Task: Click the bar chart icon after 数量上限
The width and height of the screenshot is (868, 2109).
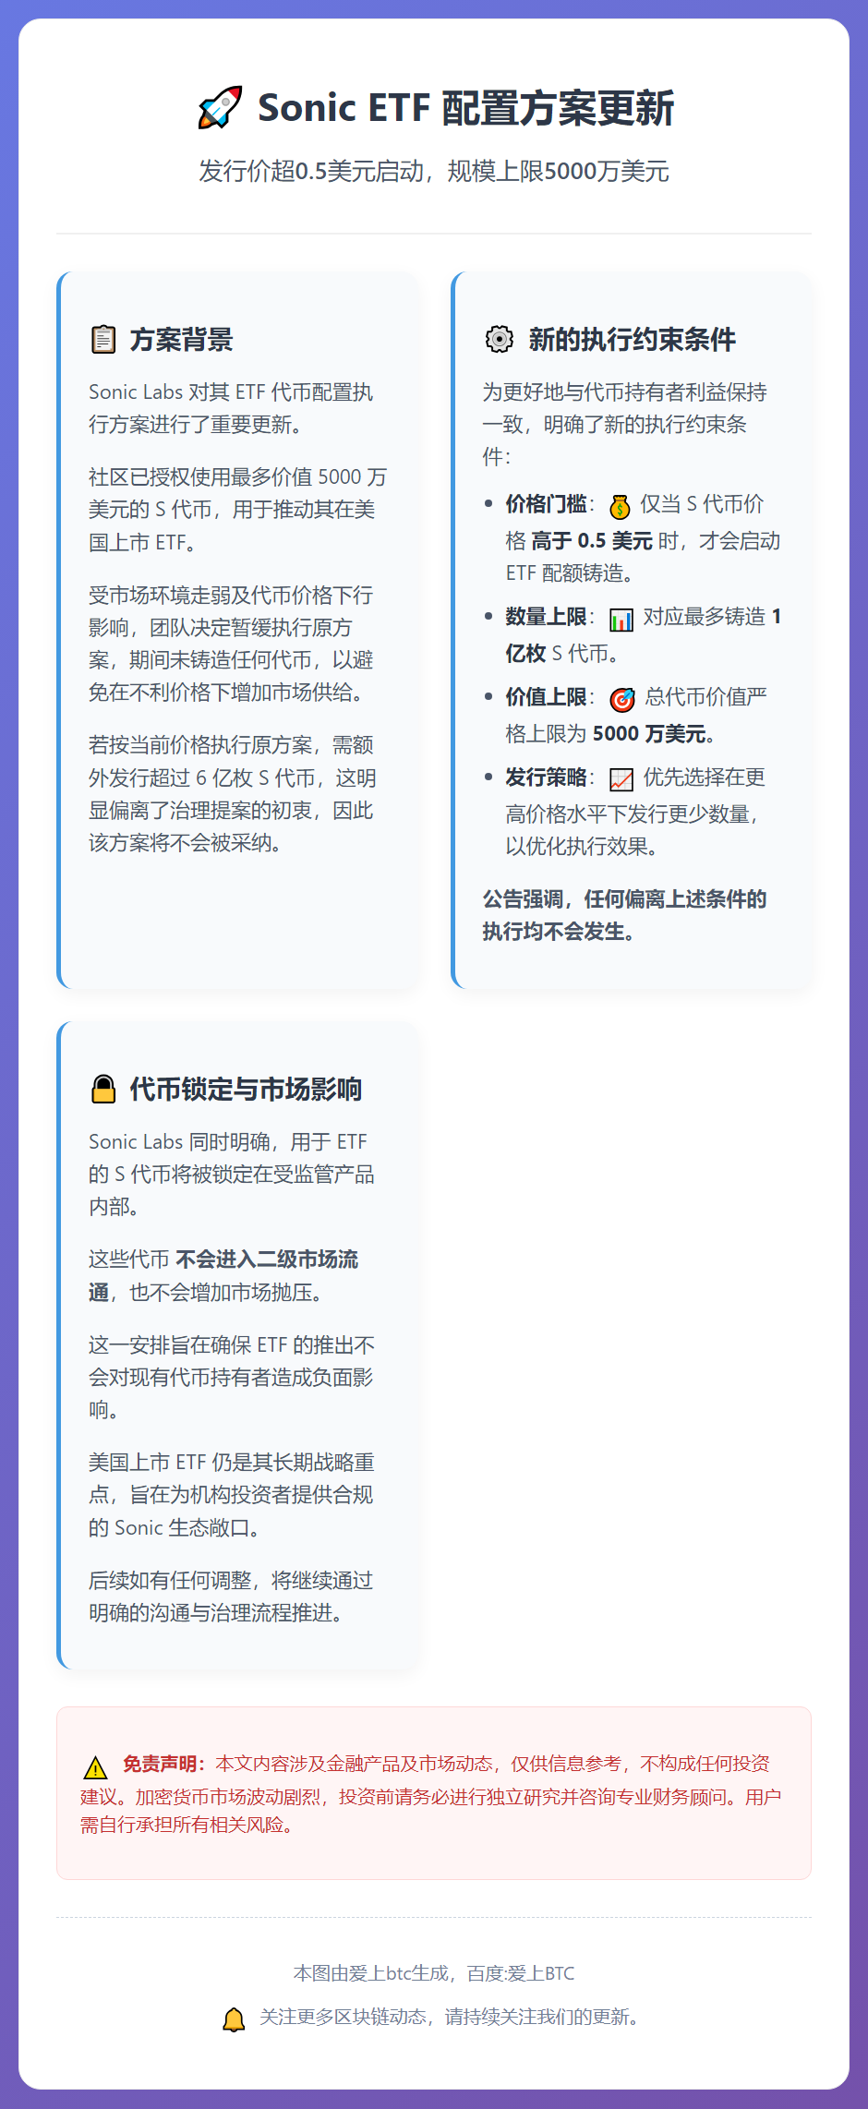Action: click(x=621, y=619)
